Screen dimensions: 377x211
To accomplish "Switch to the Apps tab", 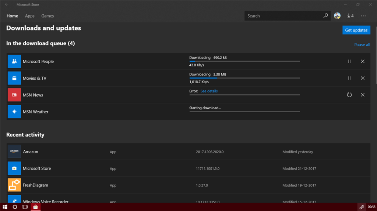I will pos(29,16).
